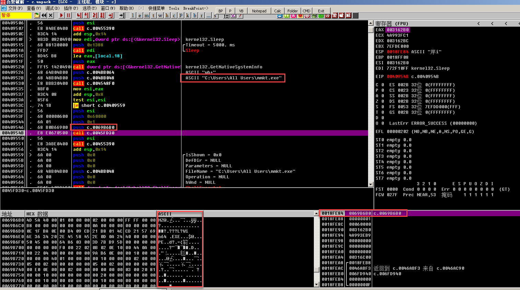Click the Go To Address arrow icon
The height and width of the screenshot is (290, 520).
point(122,15)
